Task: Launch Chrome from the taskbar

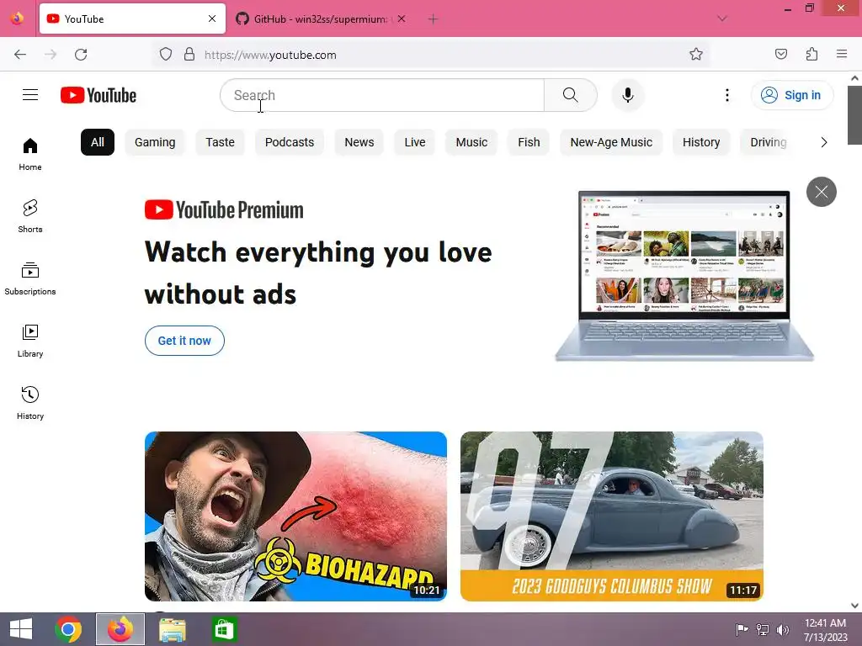Action: 68,629
